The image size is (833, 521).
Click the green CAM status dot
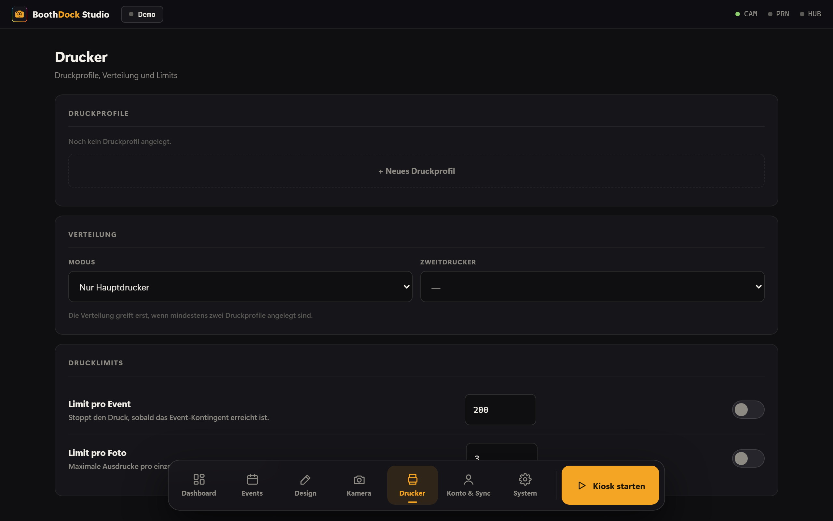point(738,14)
